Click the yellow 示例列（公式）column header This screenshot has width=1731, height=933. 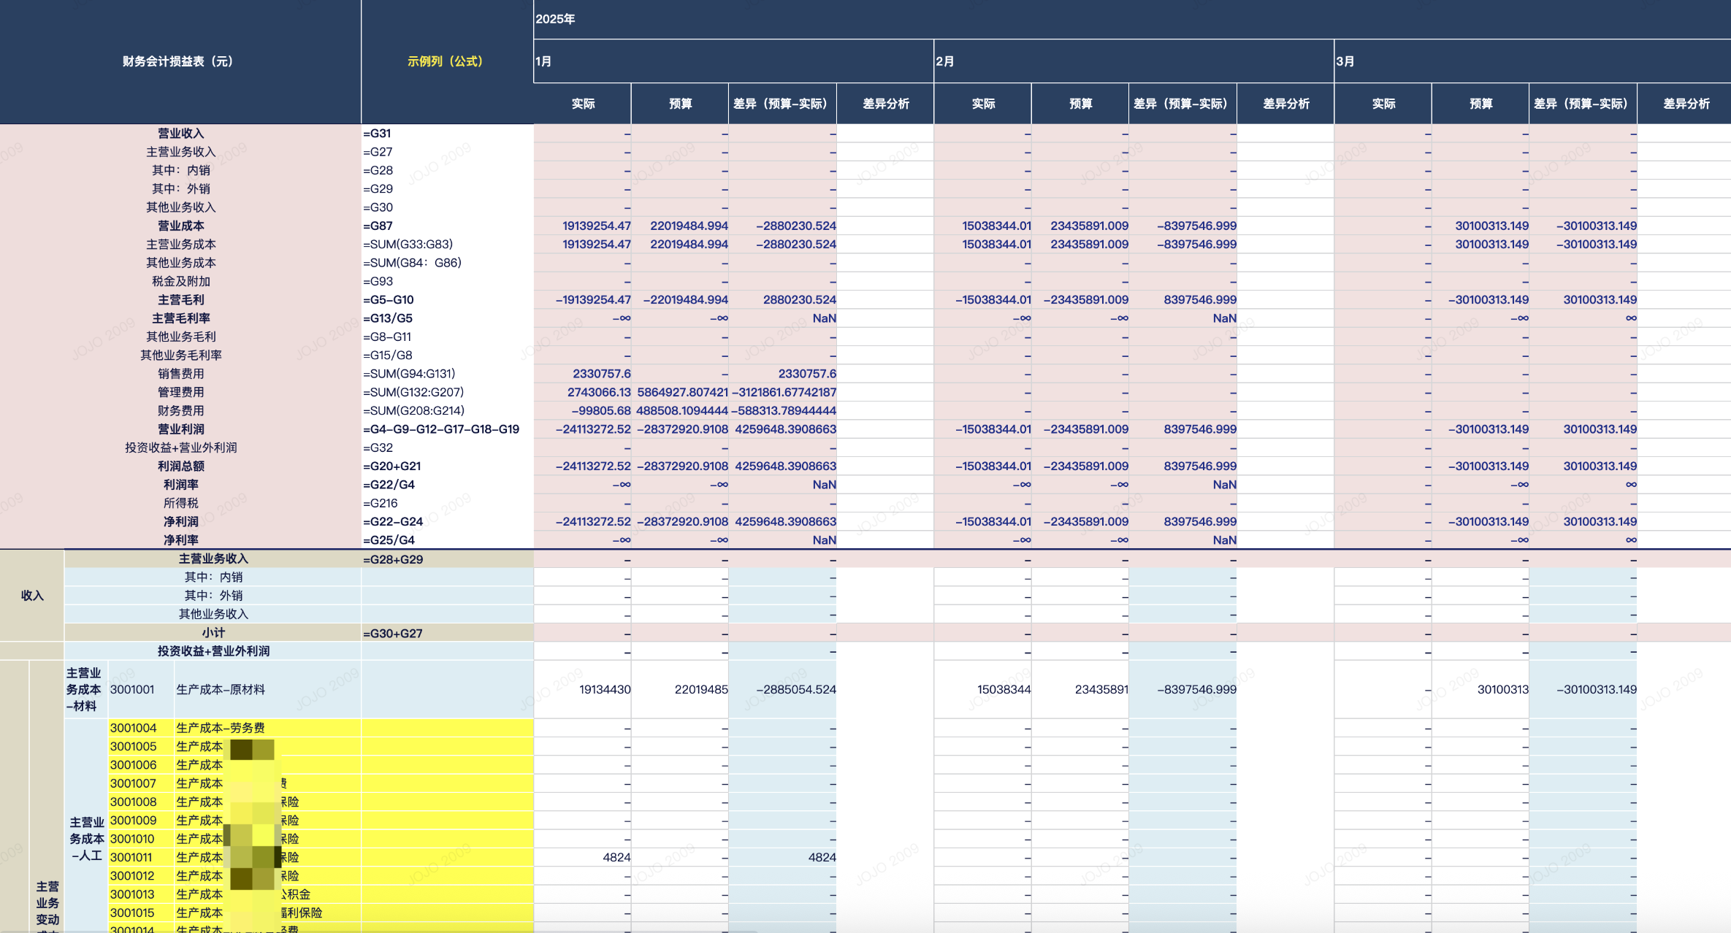click(446, 61)
